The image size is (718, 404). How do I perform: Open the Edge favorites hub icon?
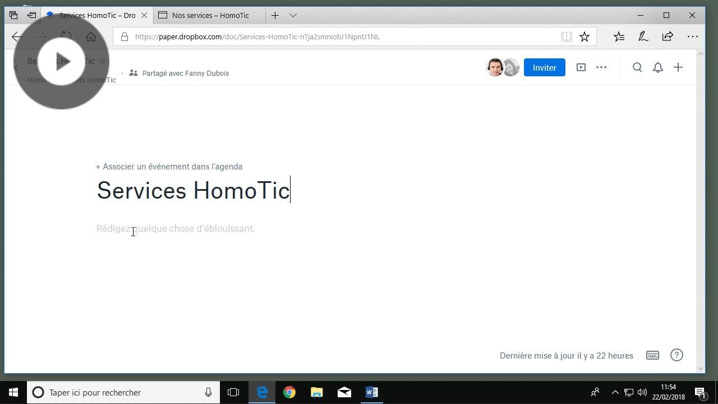619,36
